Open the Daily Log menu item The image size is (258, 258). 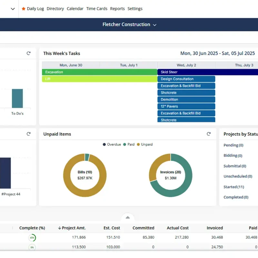35,9
